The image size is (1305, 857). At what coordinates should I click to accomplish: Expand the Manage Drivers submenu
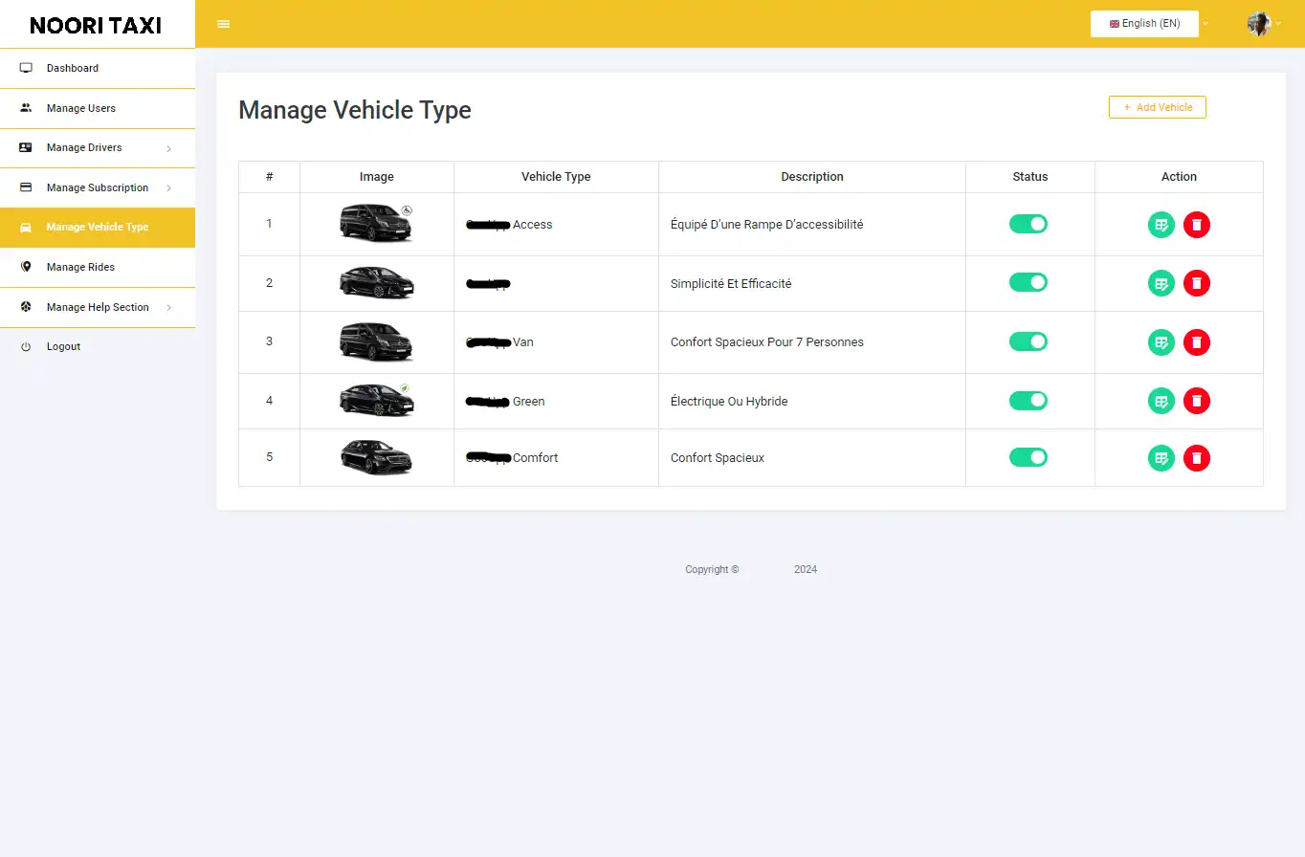coord(84,147)
